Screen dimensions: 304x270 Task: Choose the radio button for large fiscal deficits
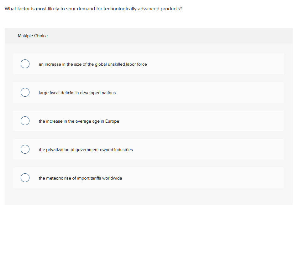25,93
